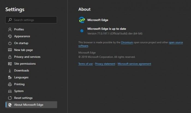
Task: Click the Privacy and services lock icon
Action: (10, 57)
